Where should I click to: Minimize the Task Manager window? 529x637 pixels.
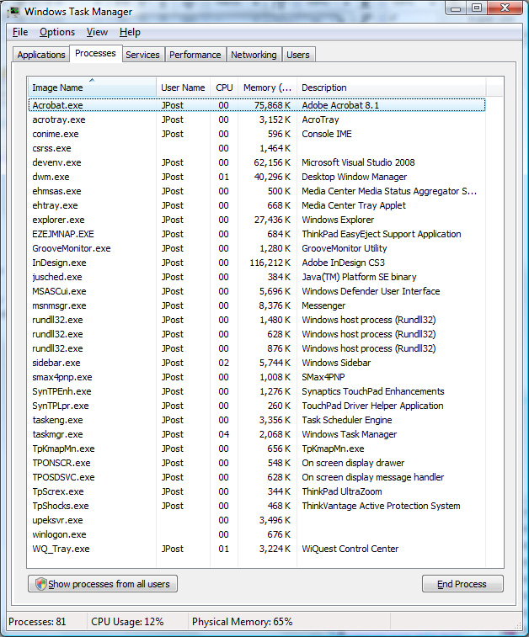457,8
